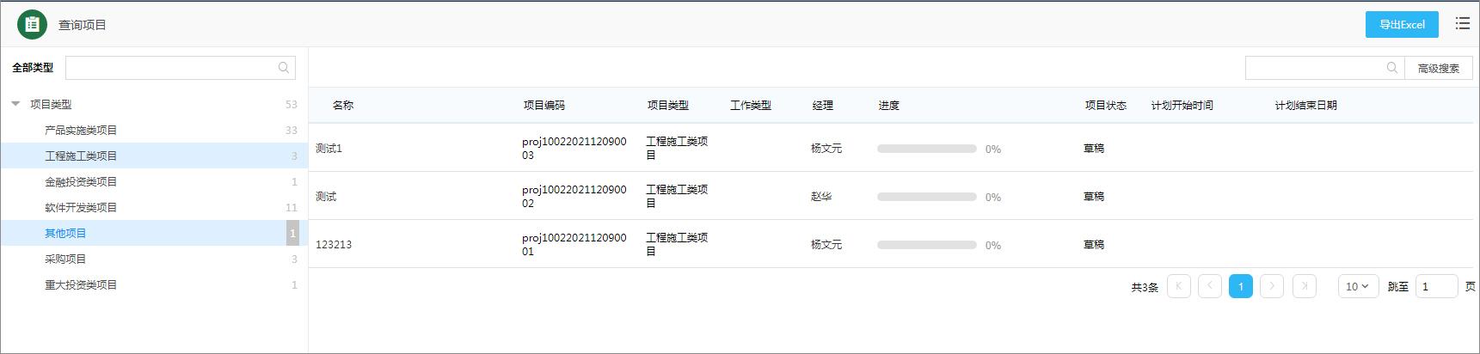1480x354 pixels.
Task: Click the magnifier icon beside 高级搜索
Action: [x=1391, y=68]
